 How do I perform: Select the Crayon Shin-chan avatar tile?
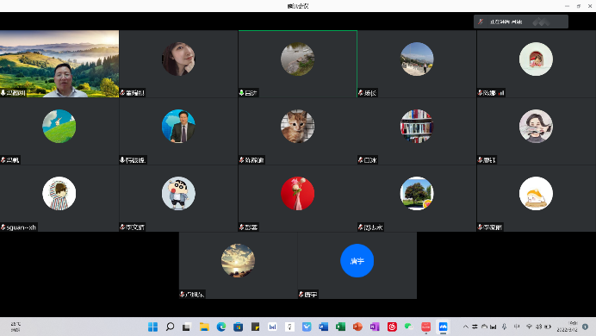[x=178, y=198]
